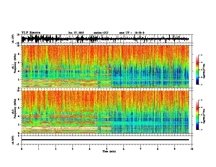Click the "5" tick on ch.3(V) axis
This screenshot has width=216, height=167.
coord(19,136)
